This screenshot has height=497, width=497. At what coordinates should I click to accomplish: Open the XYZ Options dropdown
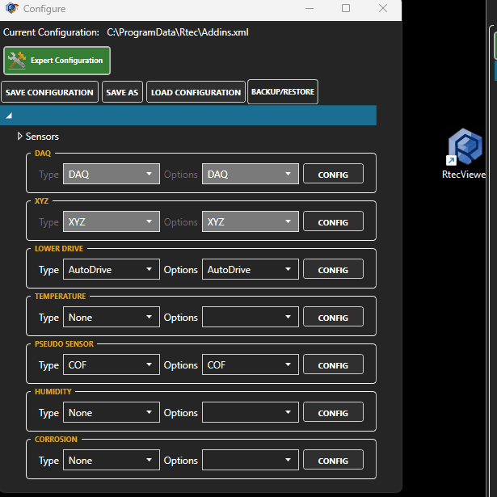(250, 221)
